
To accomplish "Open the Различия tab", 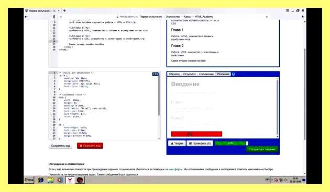I will point(223,74).
